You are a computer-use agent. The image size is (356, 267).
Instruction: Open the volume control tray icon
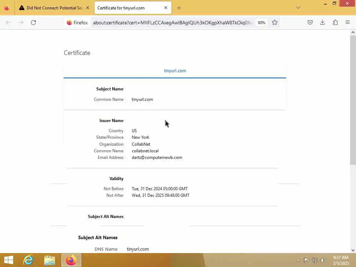coord(323,260)
